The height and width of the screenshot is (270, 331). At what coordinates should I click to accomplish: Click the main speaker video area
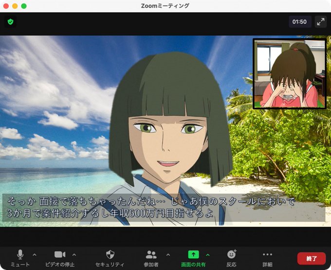[165, 131]
